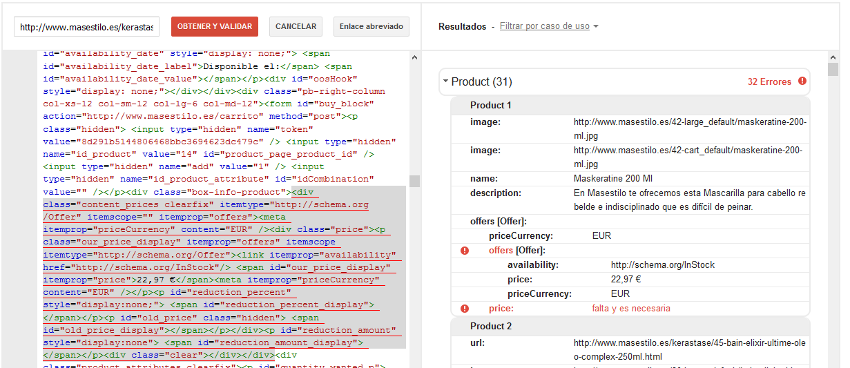Click the code line with name="id_product"

click(x=209, y=154)
